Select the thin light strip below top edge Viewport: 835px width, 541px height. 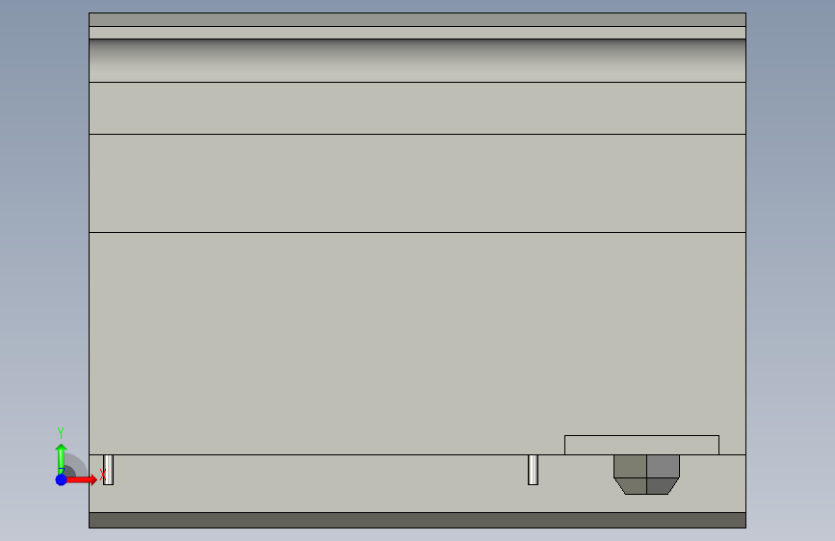tap(418, 33)
